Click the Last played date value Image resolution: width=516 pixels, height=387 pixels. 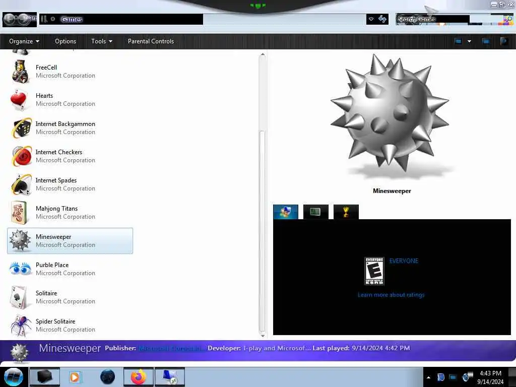pos(381,348)
